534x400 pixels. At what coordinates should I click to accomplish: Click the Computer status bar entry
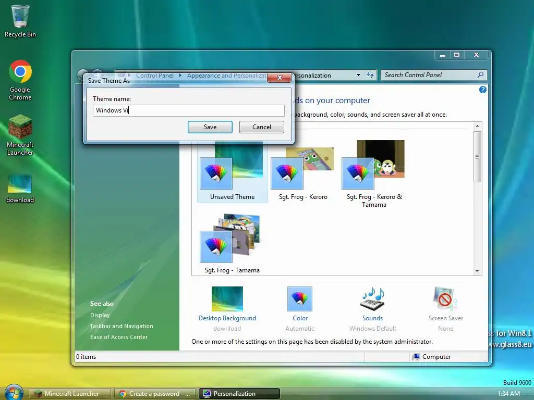(431, 356)
